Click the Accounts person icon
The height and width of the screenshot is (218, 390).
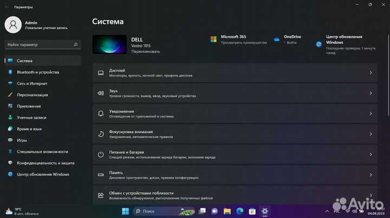[x=10, y=118]
